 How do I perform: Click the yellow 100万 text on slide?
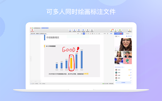click(86, 74)
